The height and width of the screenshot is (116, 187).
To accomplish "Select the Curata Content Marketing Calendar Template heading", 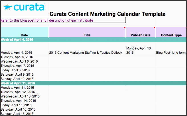I will pyautogui.click(x=107, y=14).
